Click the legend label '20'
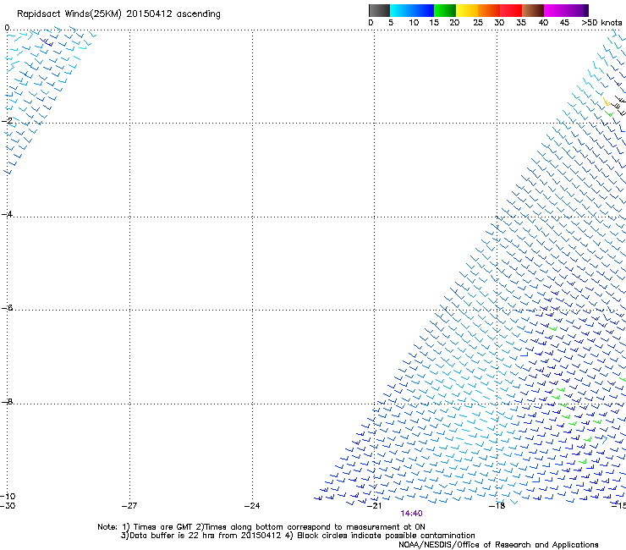 pos(454,23)
